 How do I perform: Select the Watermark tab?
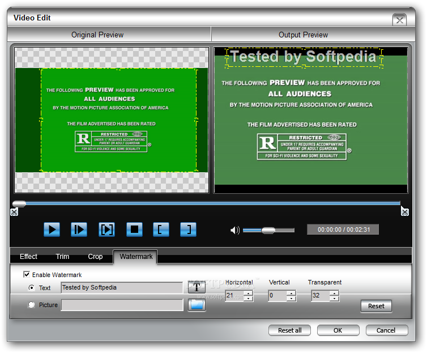pos(135,257)
